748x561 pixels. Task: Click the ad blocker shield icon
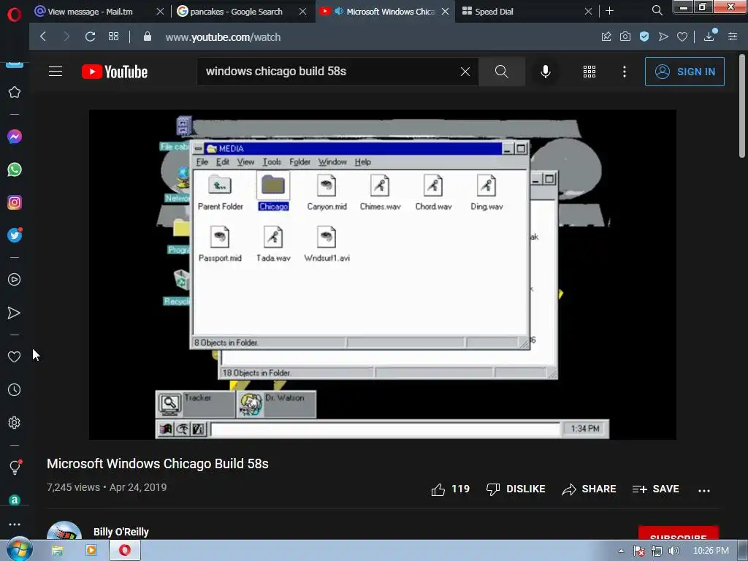click(644, 37)
